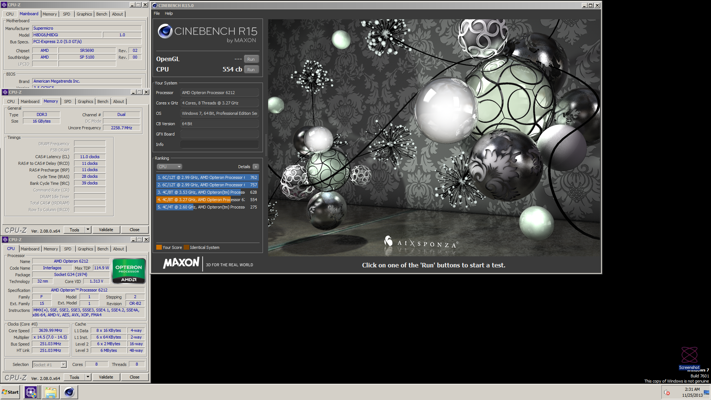The image size is (711, 400).
Task: Click Tools button in the bottom CPU-Z window
Action: [74, 377]
